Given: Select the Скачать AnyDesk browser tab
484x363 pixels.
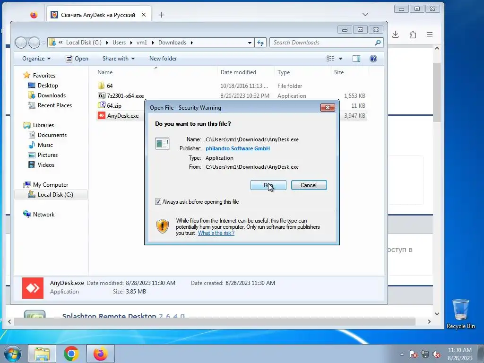Looking at the screenshot, I should point(99,15).
